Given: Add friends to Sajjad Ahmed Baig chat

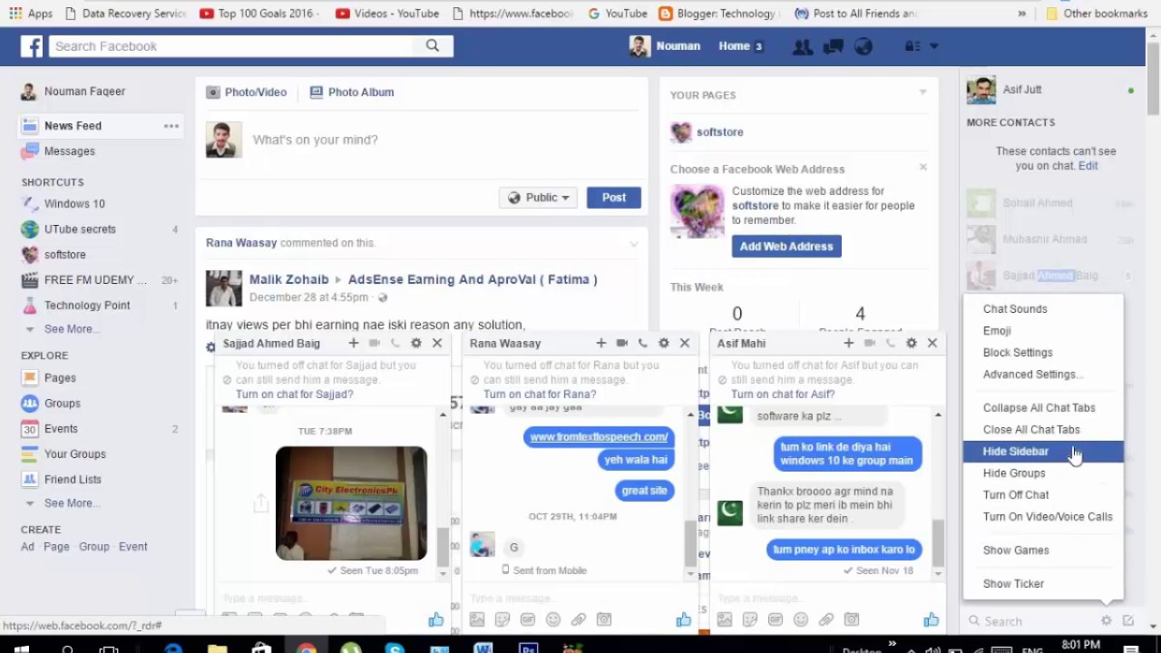Looking at the screenshot, I should coord(353,343).
